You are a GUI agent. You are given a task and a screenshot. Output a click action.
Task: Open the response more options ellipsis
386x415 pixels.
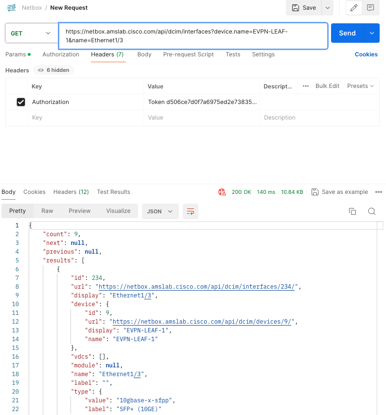coord(379,192)
